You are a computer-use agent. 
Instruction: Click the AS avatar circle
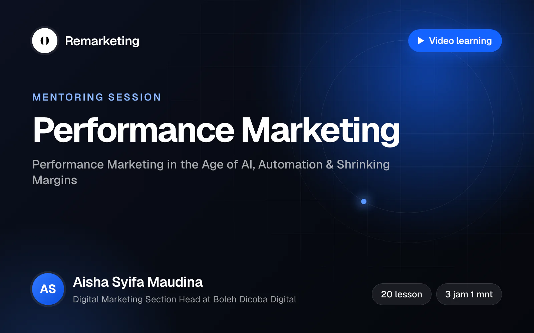48,289
